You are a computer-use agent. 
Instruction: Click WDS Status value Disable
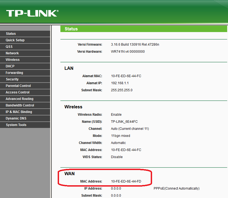117,157
